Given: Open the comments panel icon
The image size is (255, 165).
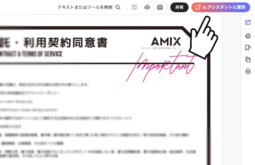Looking at the screenshot, I should pos(248,36).
